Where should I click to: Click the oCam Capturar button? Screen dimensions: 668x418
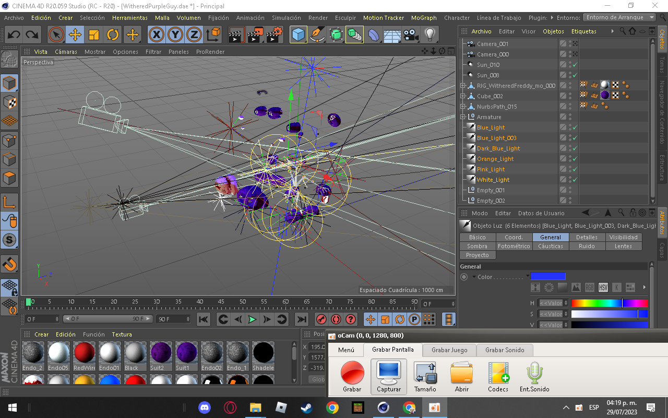(389, 377)
